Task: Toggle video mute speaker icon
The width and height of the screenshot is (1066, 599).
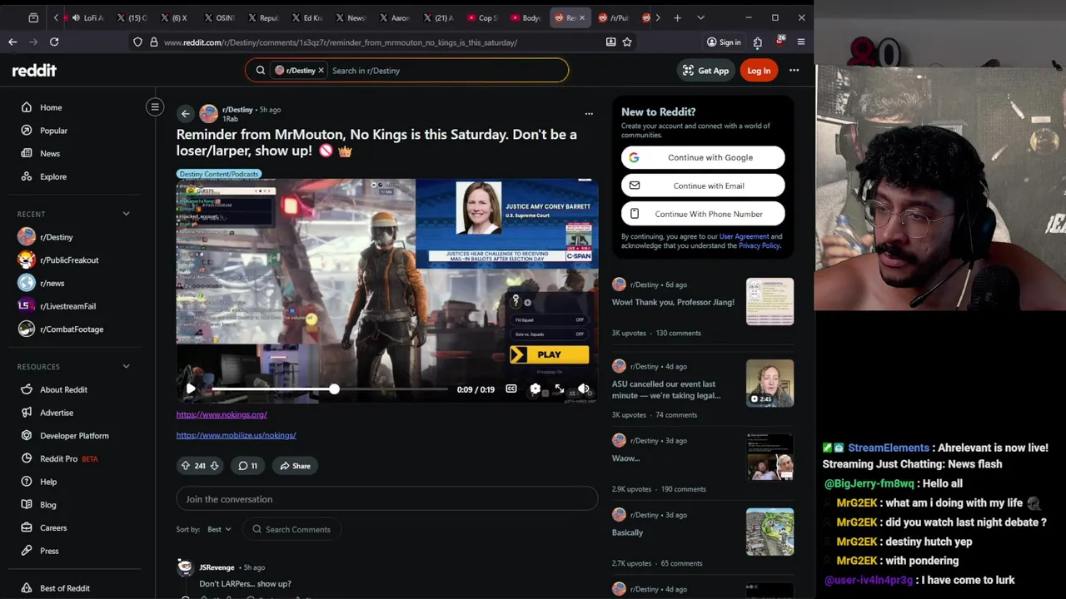Action: pos(583,389)
